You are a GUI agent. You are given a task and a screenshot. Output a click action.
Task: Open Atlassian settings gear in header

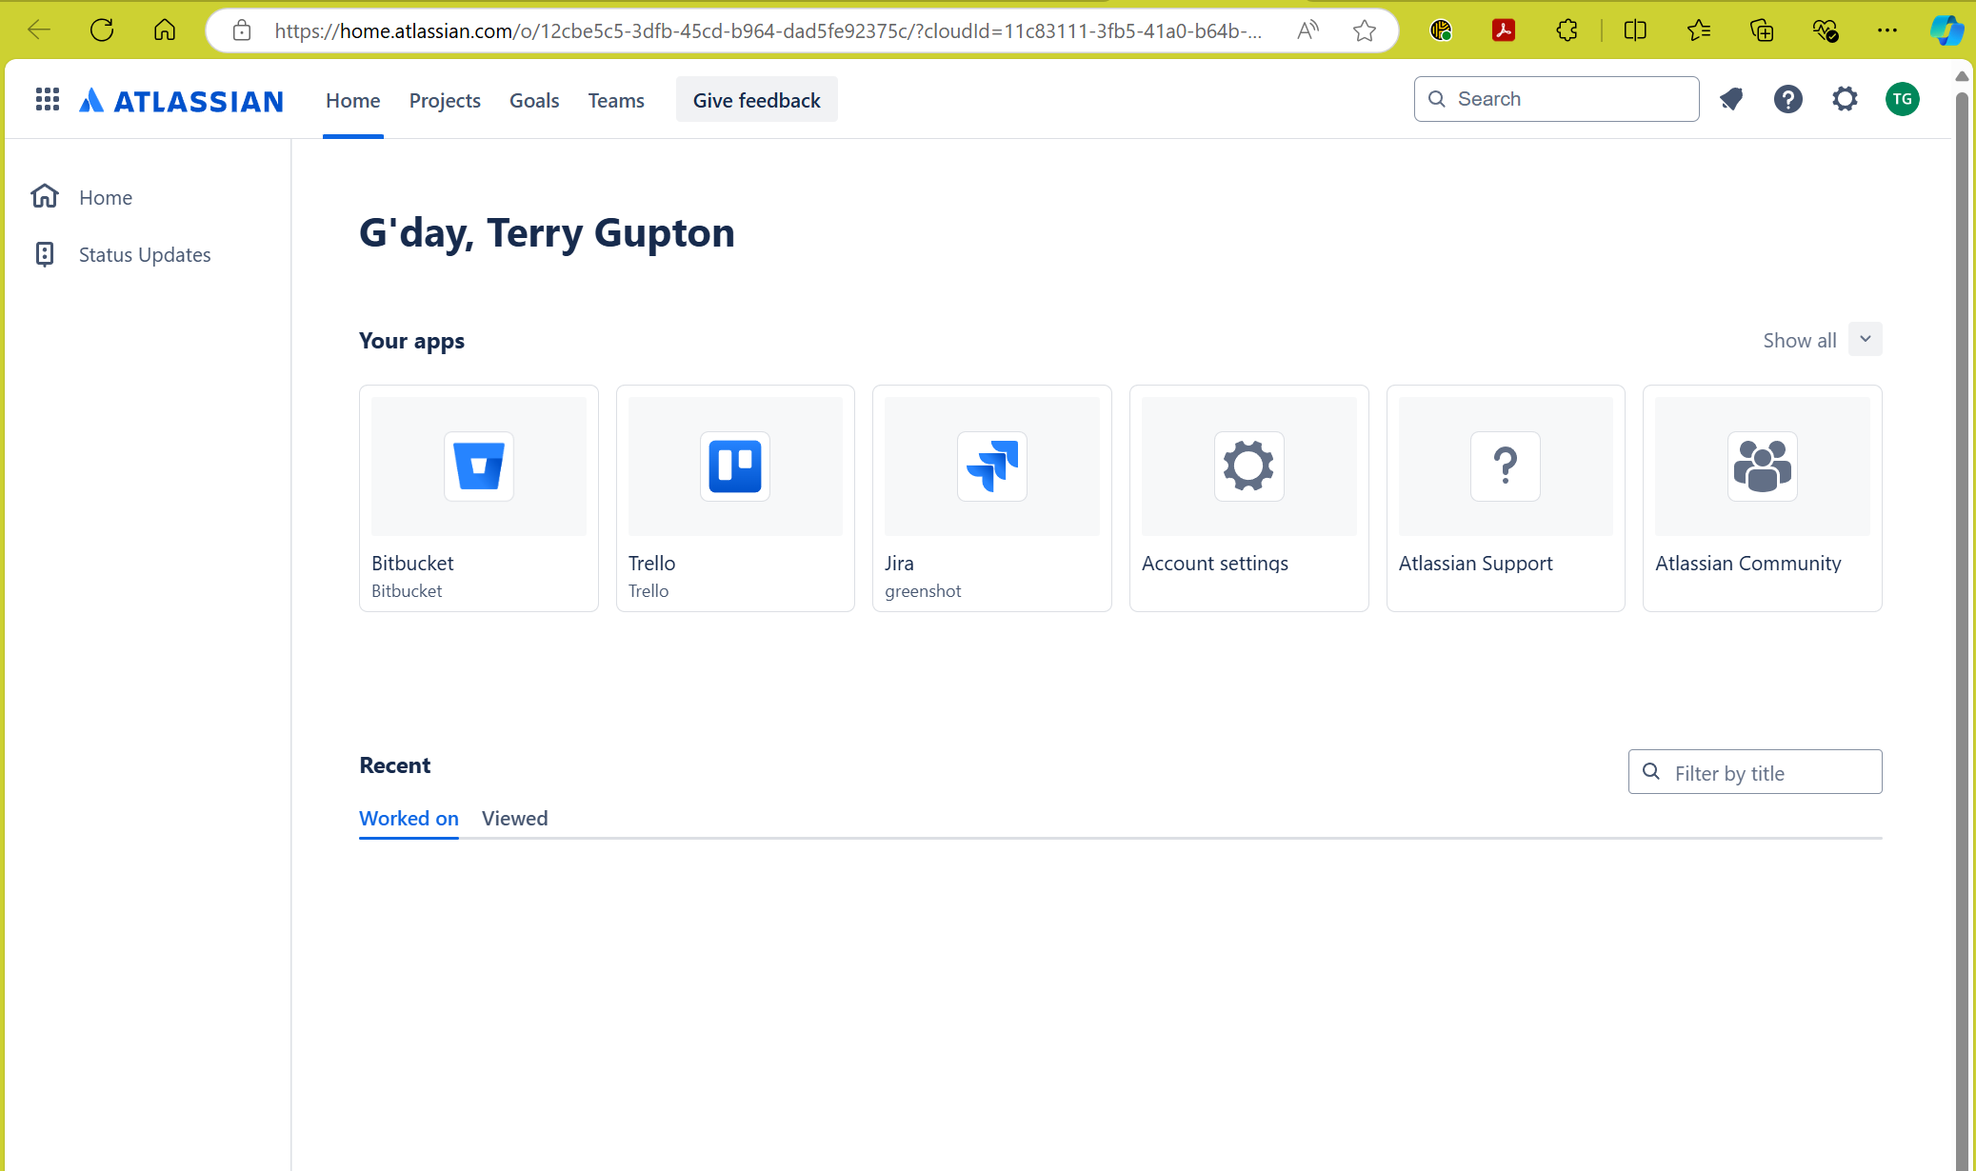pos(1846,99)
